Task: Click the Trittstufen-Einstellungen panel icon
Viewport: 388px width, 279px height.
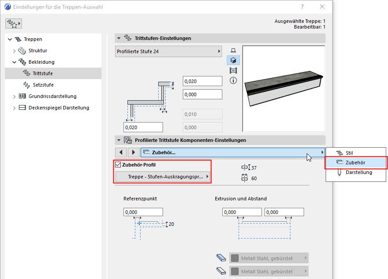Action: pyautogui.click(x=128, y=38)
